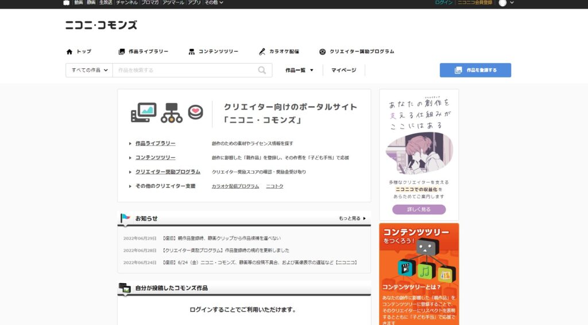Open the コンテンツツリー nav tab
Image resolution: width=588 pixels, height=325 pixels.
coord(218,51)
